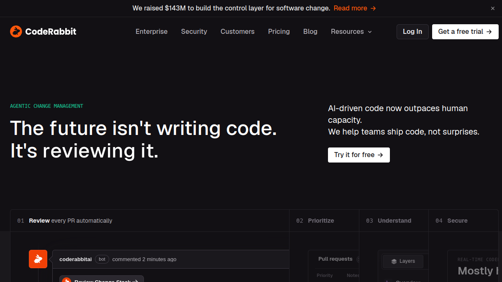This screenshot has height=282, width=502.
Task: Click the arrow icon in Get a free trial
Action: point(489,32)
